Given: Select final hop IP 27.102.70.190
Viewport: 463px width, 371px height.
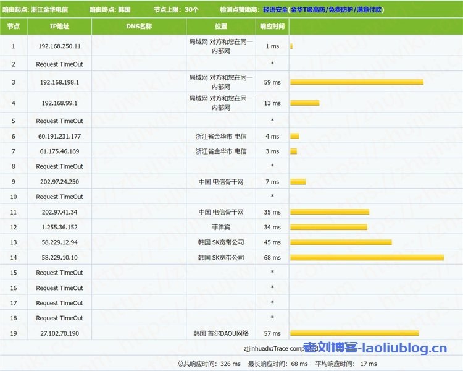Looking at the screenshot, I should [59, 333].
